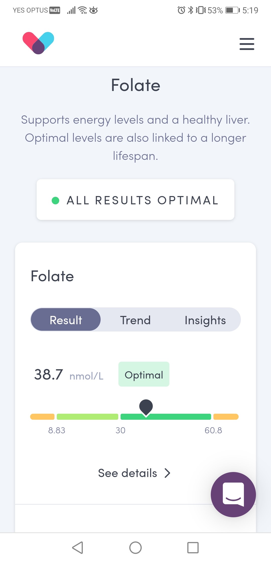Tap the 38.7 nmol/L result value
Screen dimensions: 271x563
[x=49, y=374]
